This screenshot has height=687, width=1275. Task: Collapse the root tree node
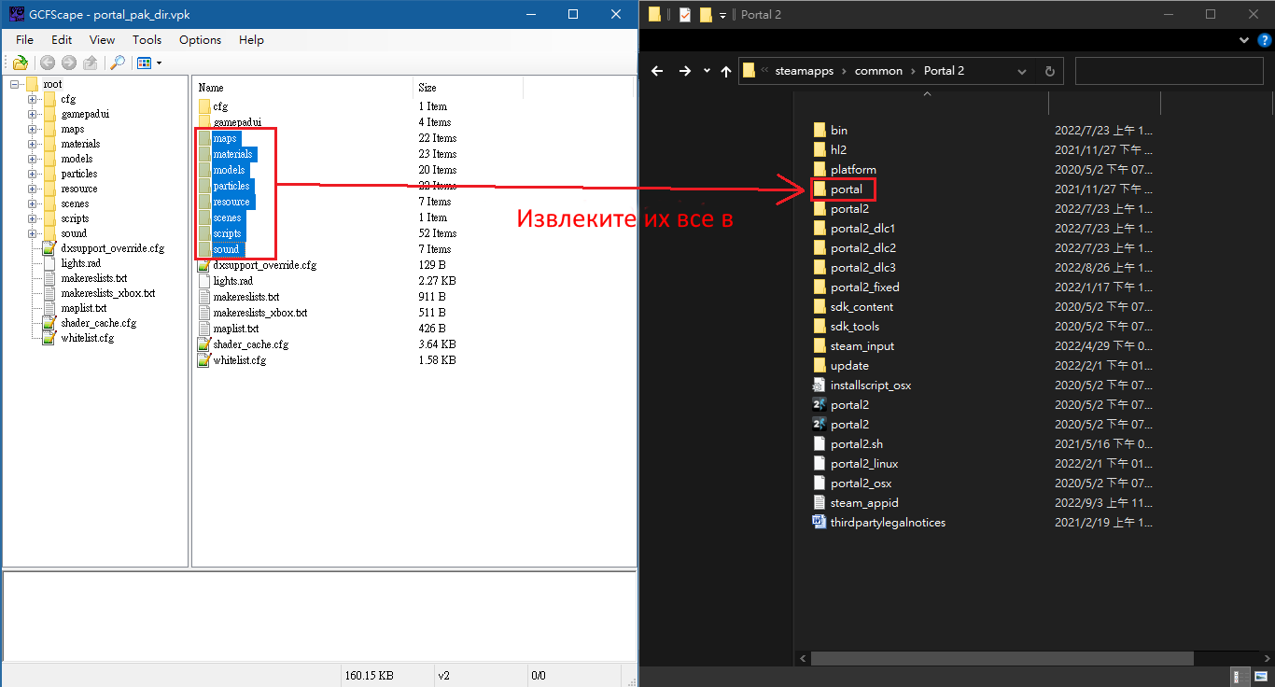tap(14, 84)
